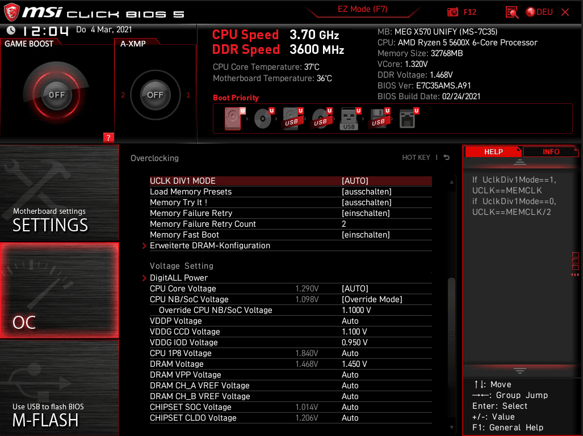
Task: Open DRAM VPP Voltage Auto setting
Action: [x=350, y=375]
